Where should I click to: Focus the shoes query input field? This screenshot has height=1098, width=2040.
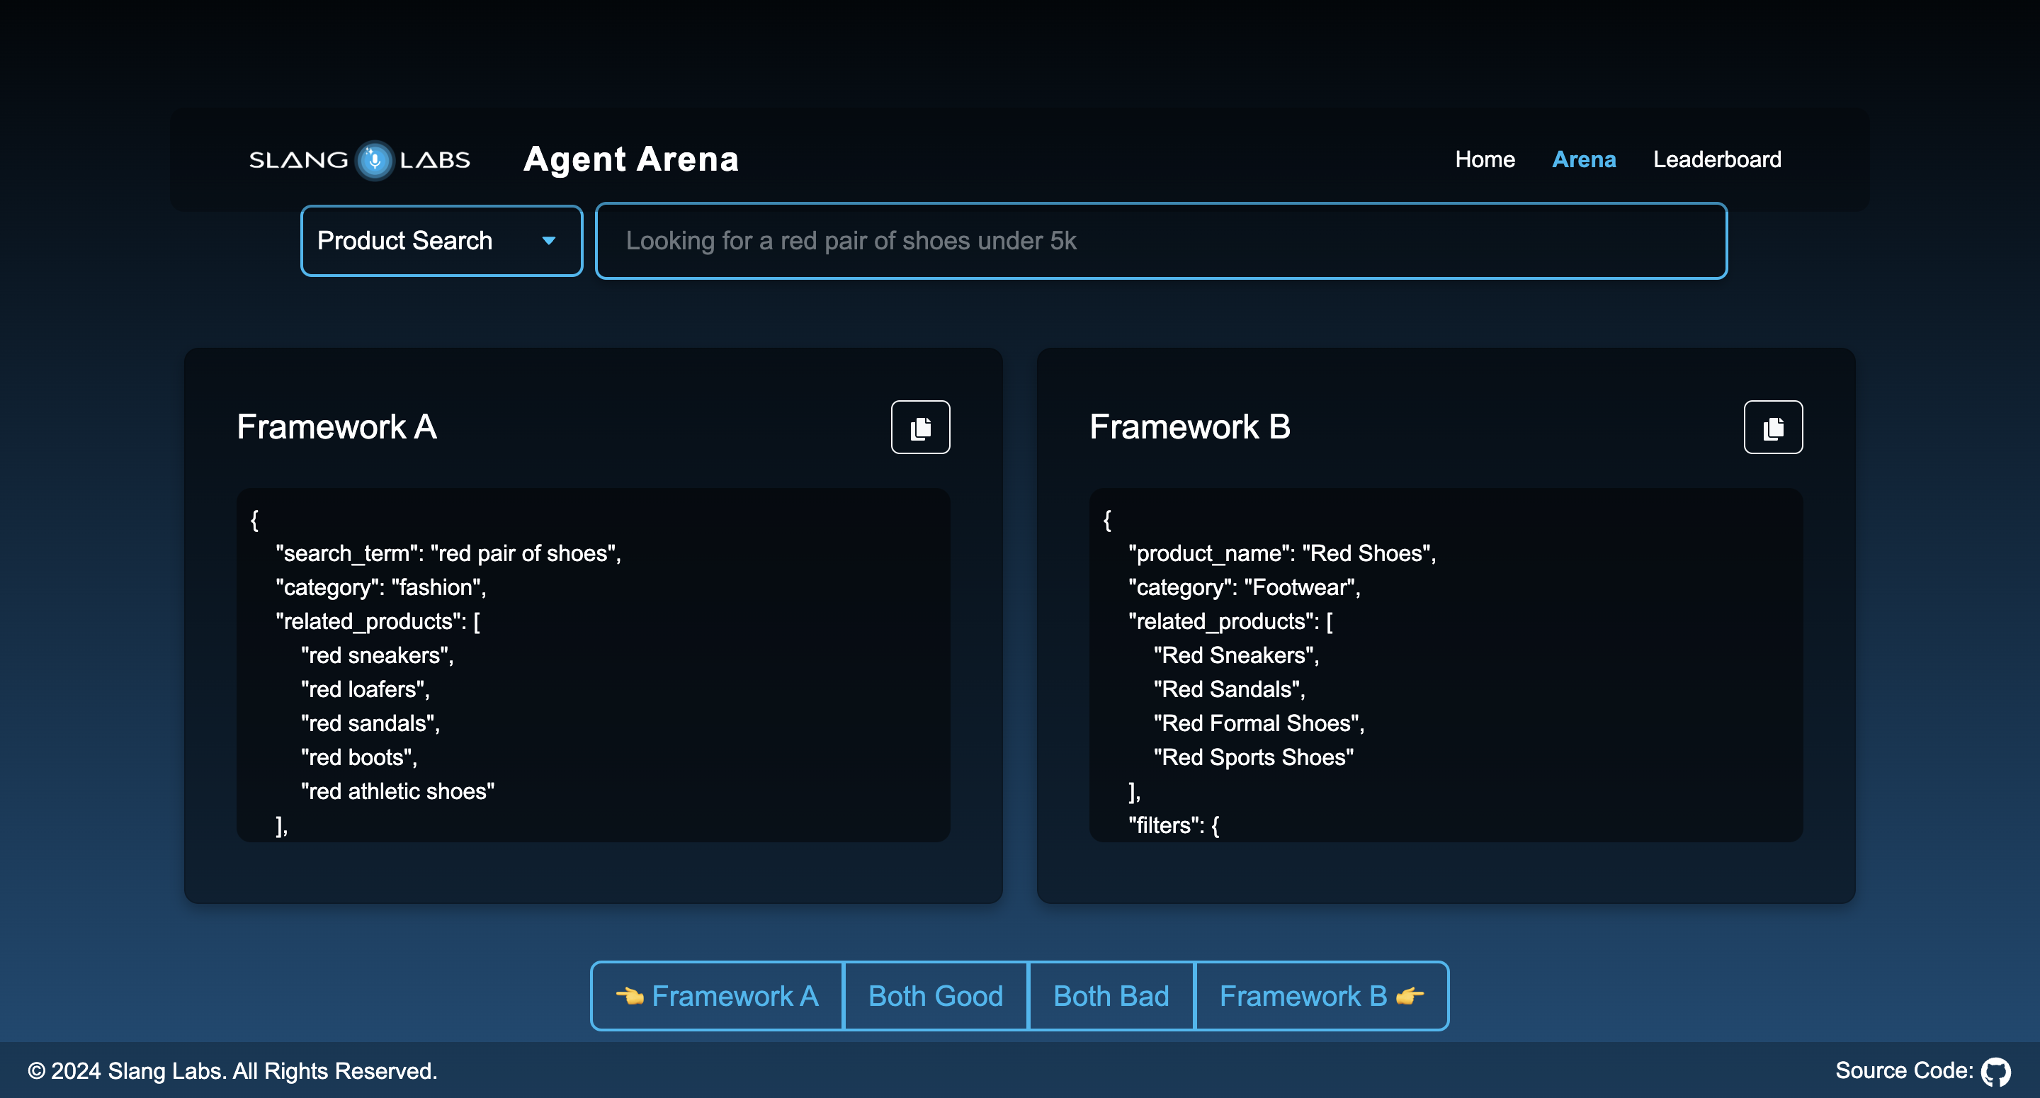tap(1160, 241)
